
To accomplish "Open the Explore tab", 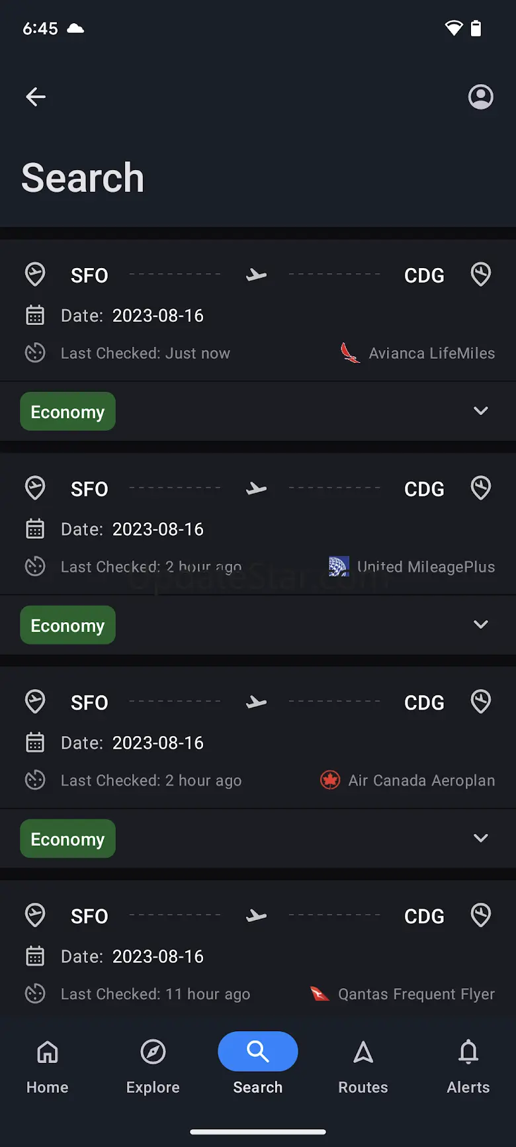I will (x=153, y=1064).
